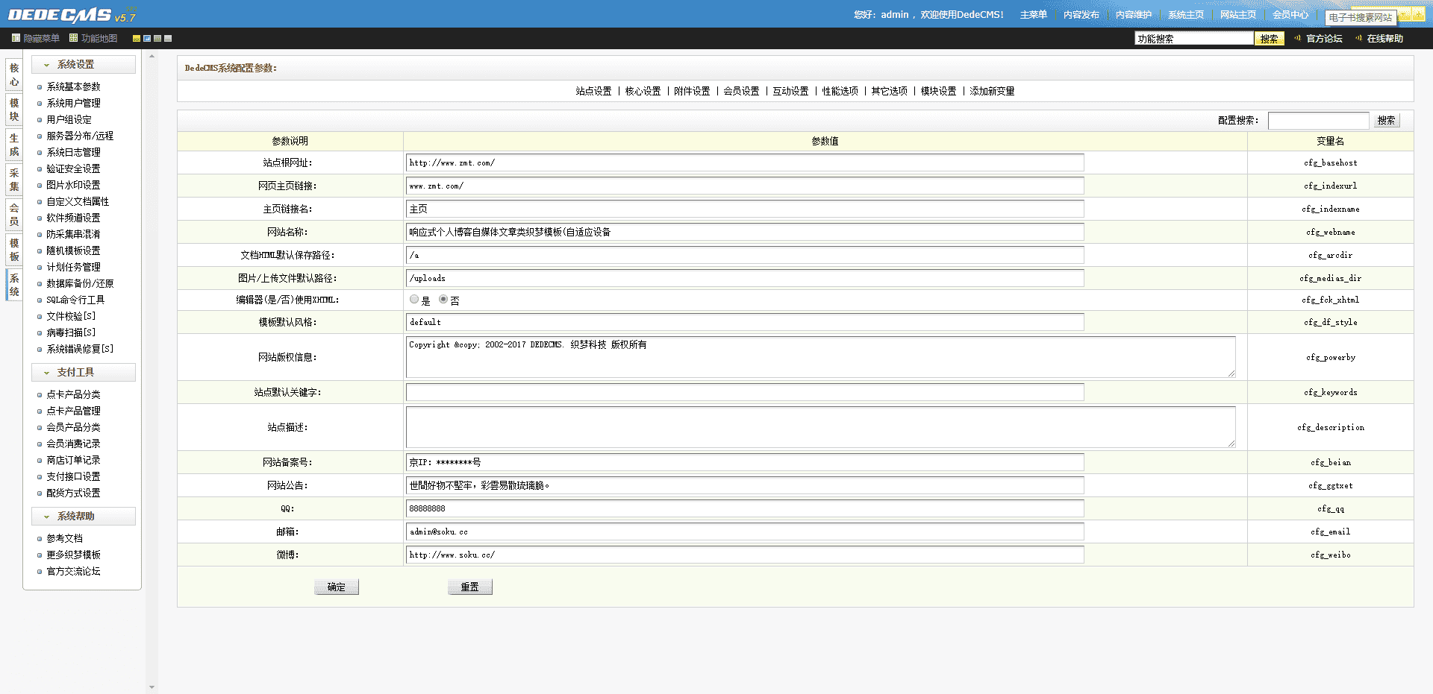Click the 网站版权信息 textarea

click(821, 356)
